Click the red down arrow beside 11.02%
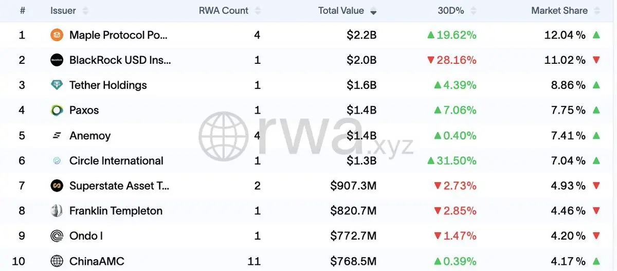Viewport: 617px width, 271px height. pyautogui.click(x=596, y=60)
